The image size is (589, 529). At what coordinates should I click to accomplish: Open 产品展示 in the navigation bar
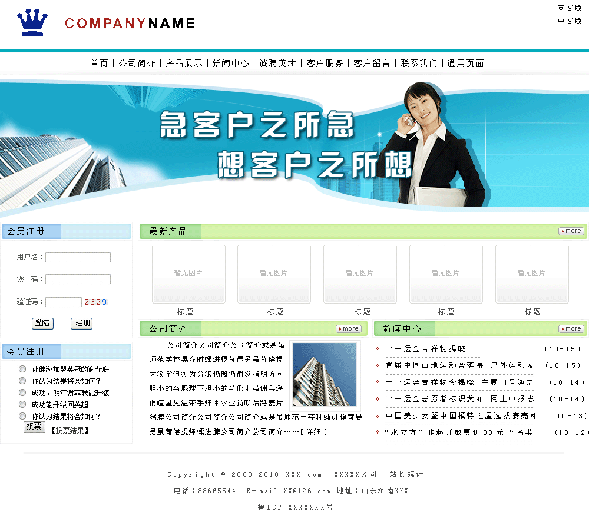point(184,64)
